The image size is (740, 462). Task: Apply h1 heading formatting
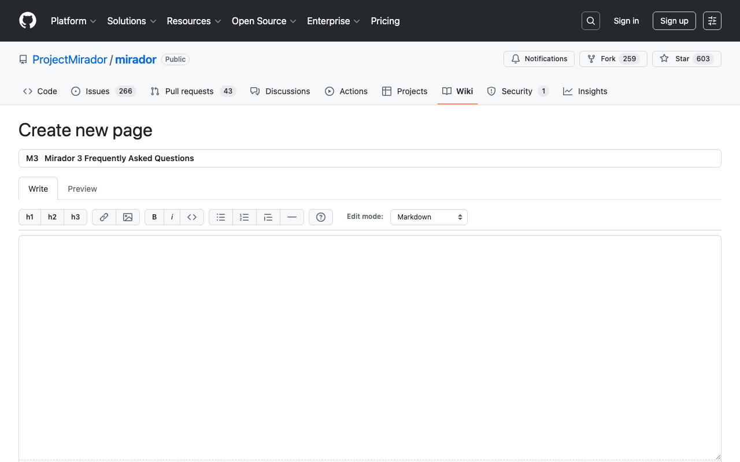(x=29, y=217)
